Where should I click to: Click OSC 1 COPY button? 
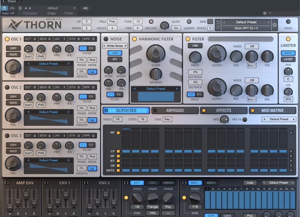click(x=13, y=48)
